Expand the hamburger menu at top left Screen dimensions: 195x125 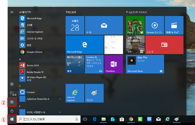[12, 12]
